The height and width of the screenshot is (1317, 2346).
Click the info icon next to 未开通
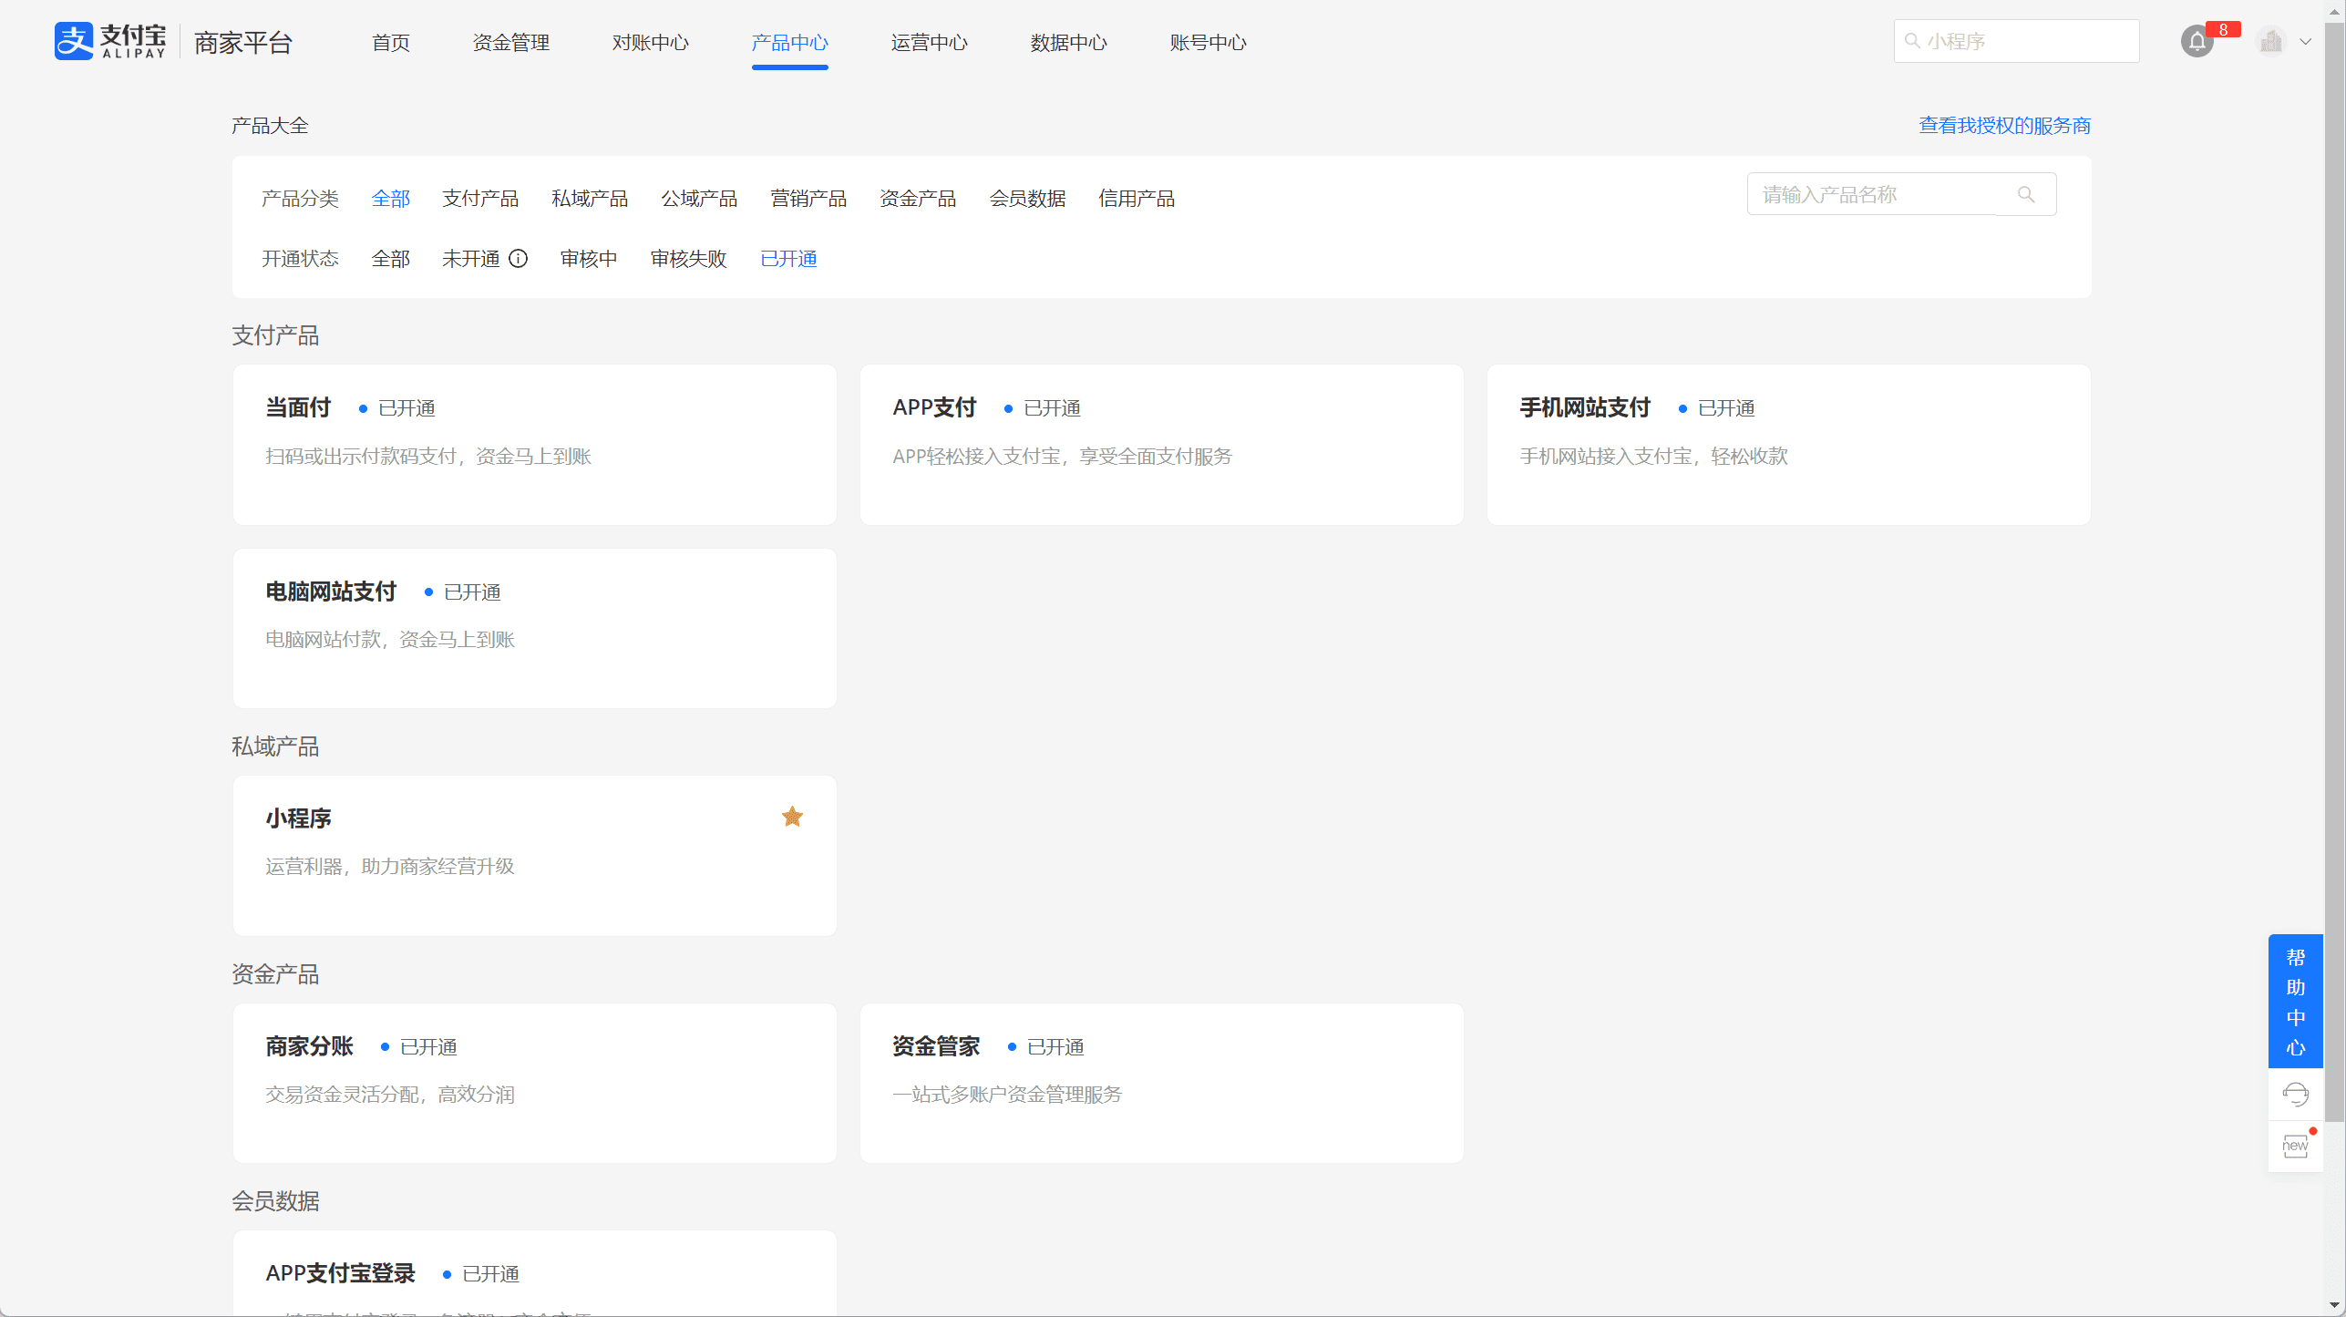tap(519, 259)
